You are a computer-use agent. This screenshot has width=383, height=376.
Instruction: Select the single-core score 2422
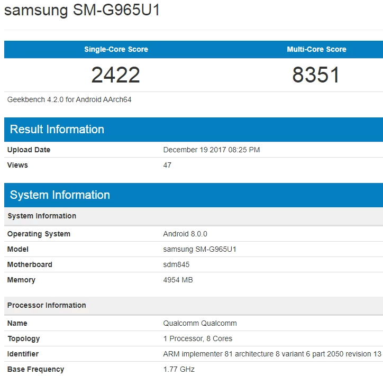(x=115, y=75)
